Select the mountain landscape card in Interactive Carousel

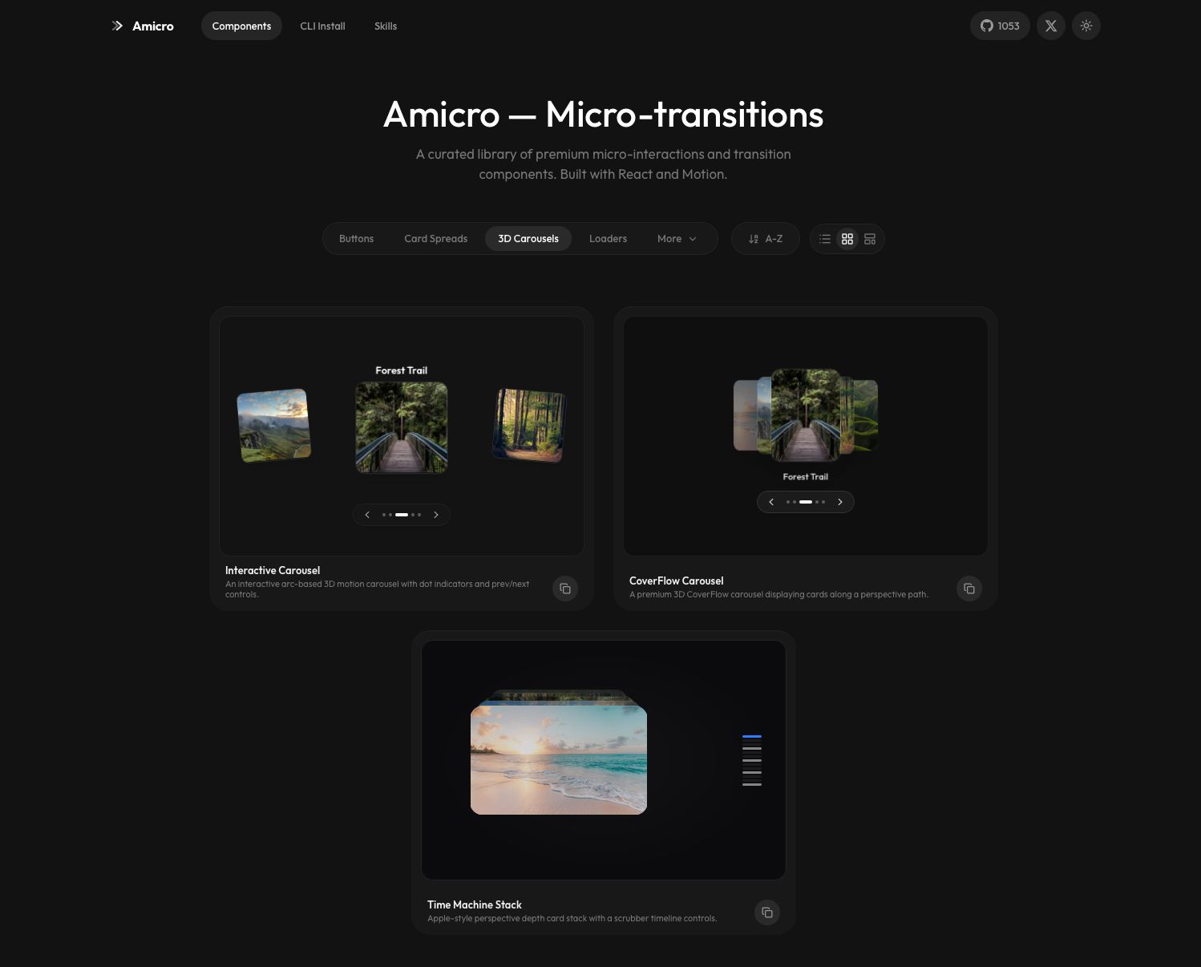[273, 426]
